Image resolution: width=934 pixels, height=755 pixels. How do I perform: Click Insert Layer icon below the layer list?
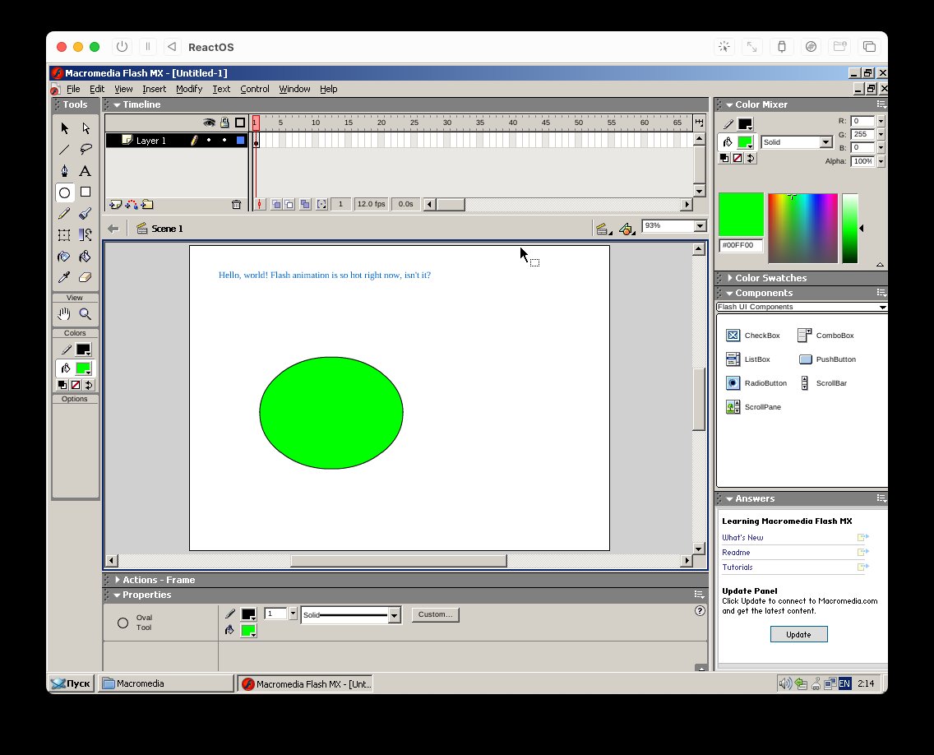coord(116,205)
